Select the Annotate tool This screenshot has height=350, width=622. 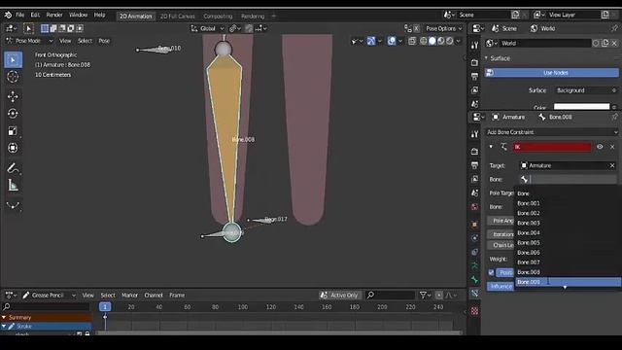(13, 168)
